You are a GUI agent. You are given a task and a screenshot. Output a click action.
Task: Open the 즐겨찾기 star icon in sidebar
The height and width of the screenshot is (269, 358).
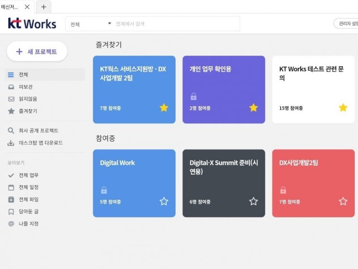click(x=11, y=111)
